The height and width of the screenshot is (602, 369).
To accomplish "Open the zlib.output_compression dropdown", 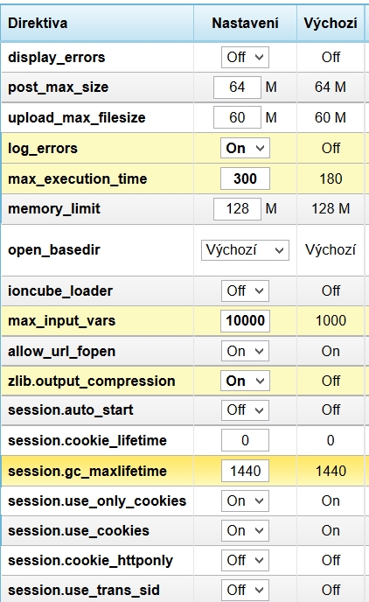I will click(x=245, y=381).
